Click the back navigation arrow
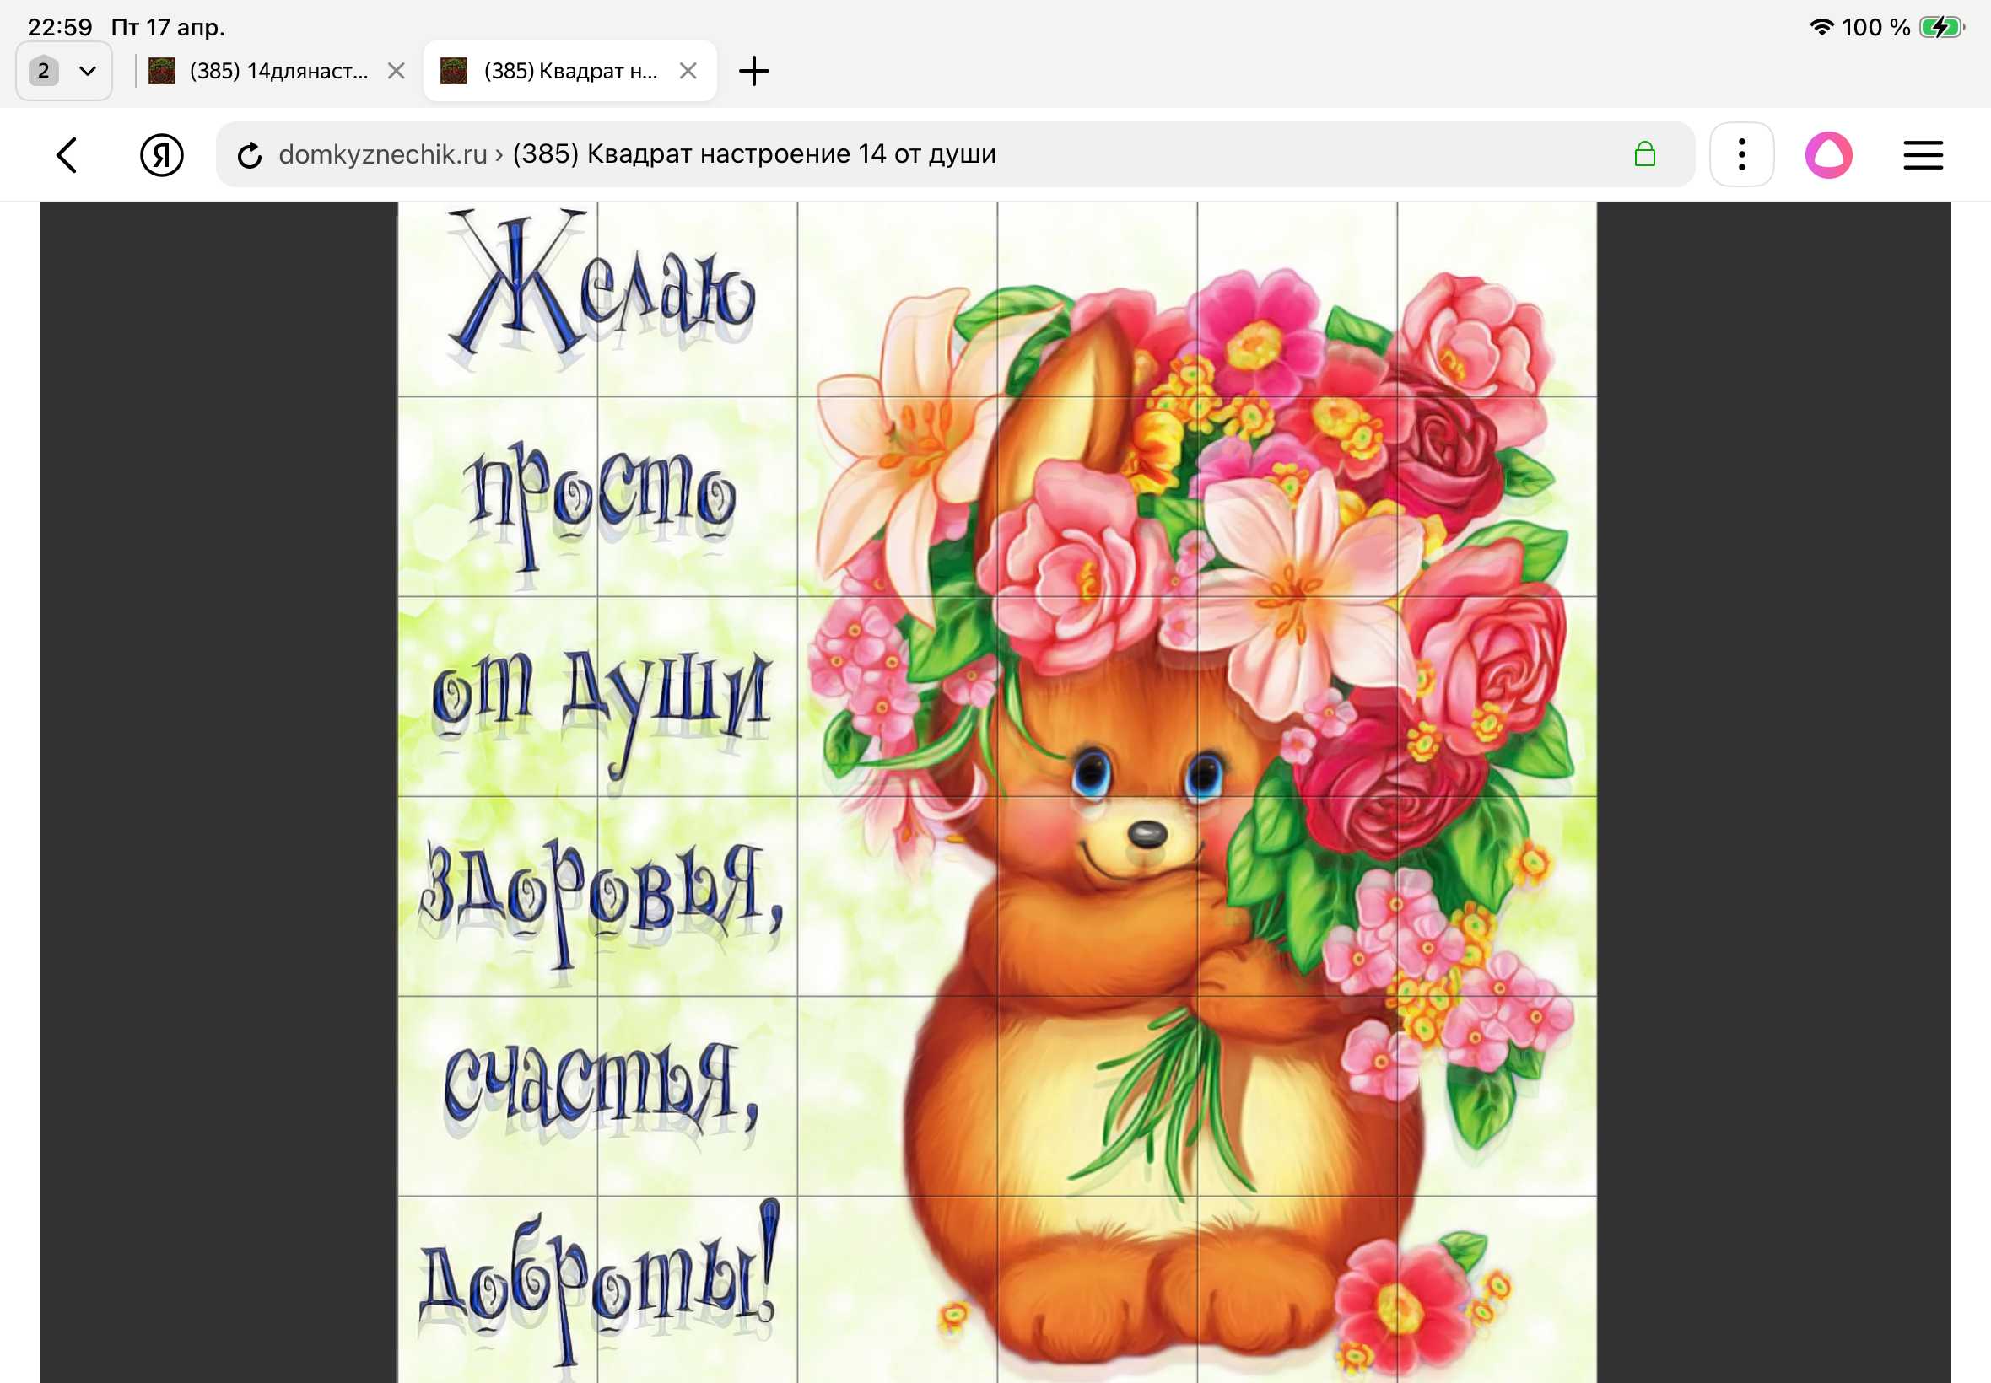 tap(67, 155)
